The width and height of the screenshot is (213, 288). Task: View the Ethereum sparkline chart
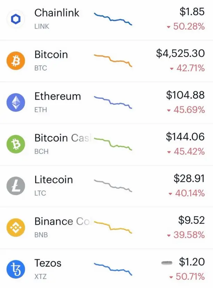[x=113, y=102]
